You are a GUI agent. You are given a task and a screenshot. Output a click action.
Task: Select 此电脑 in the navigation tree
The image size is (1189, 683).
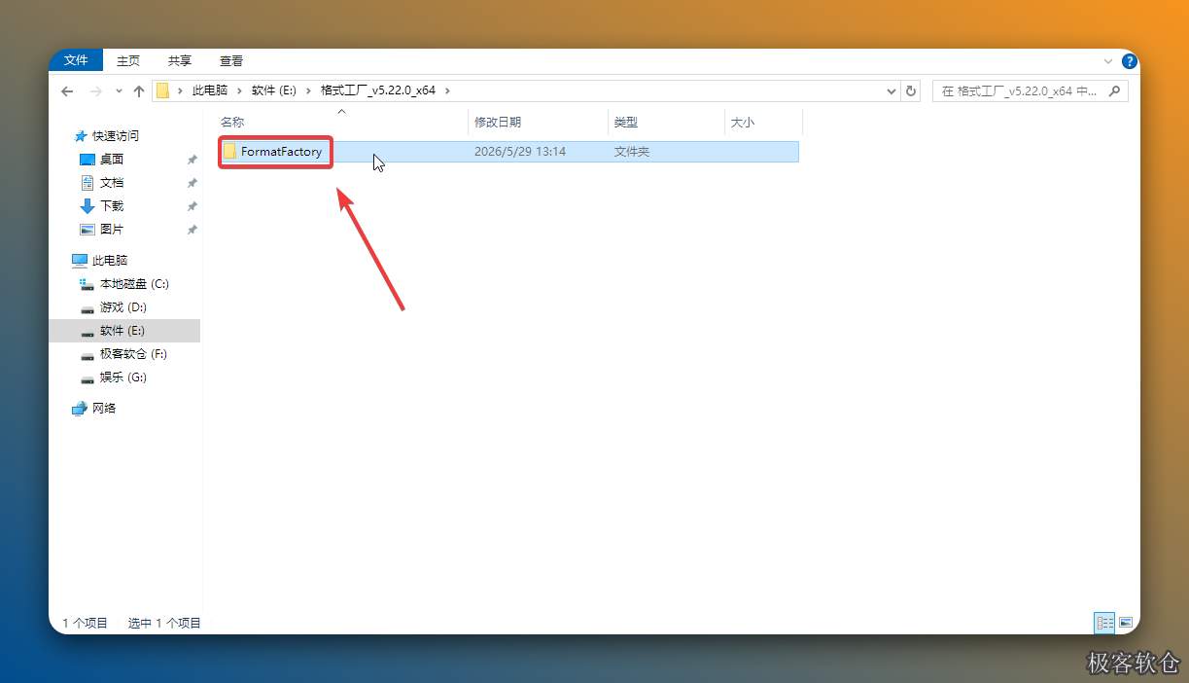[110, 261]
